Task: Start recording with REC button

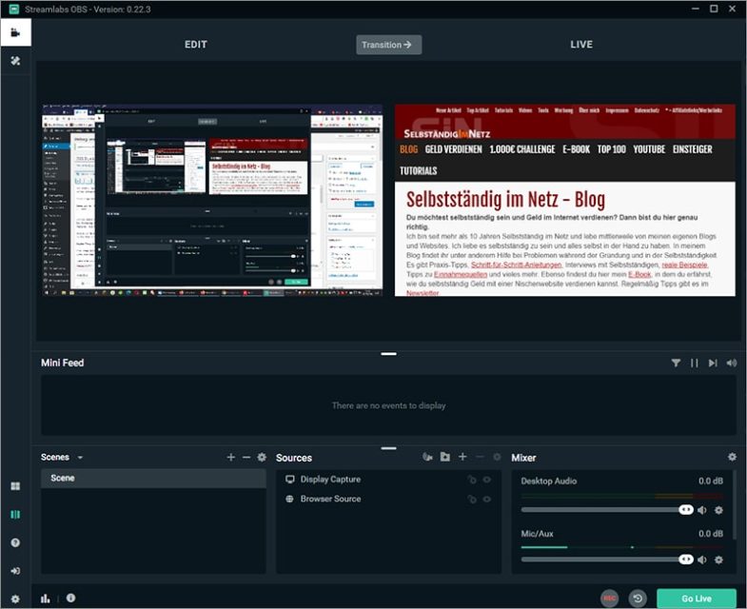Action: point(609,599)
